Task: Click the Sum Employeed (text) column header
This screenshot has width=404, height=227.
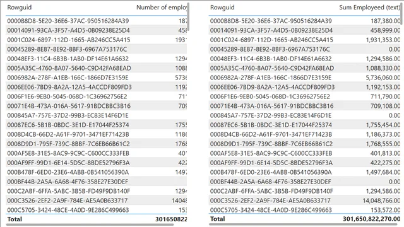Action: click(369, 8)
